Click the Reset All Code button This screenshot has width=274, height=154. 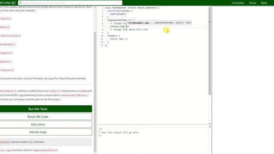(46, 117)
